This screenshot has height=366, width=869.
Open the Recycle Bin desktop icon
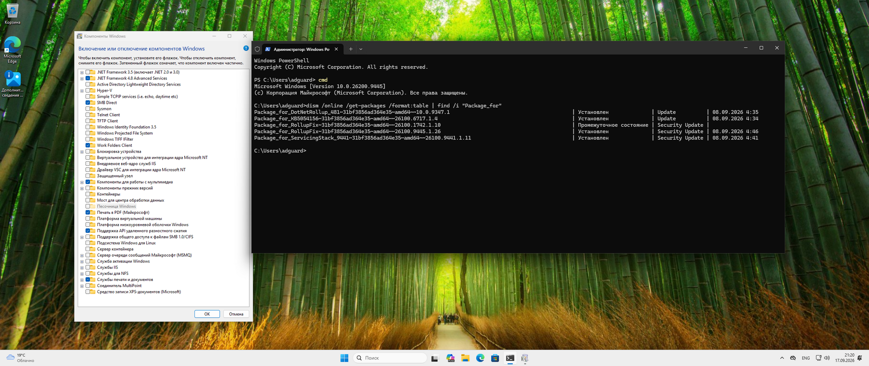[x=12, y=13]
